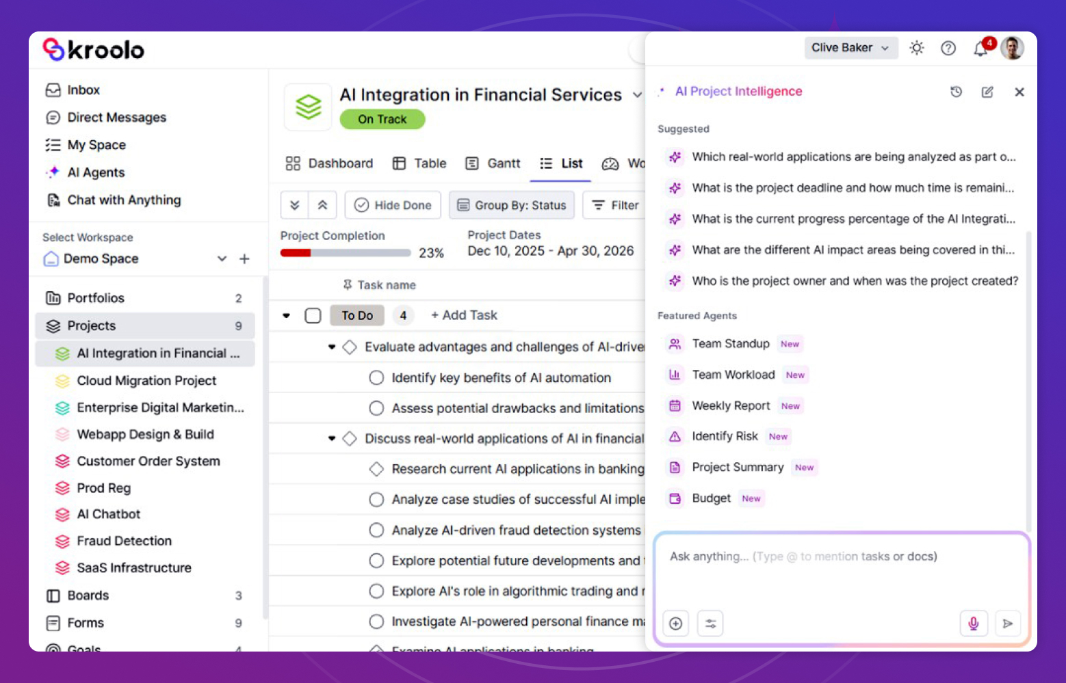This screenshot has height=683, width=1066.
Task: Click the Ask anything input field
Action: click(840, 567)
